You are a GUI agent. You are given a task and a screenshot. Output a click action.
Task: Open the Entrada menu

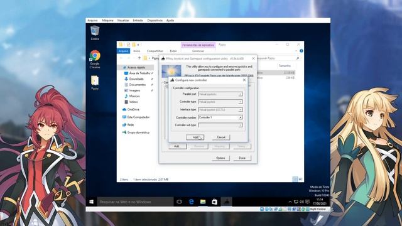click(x=138, y=21)
